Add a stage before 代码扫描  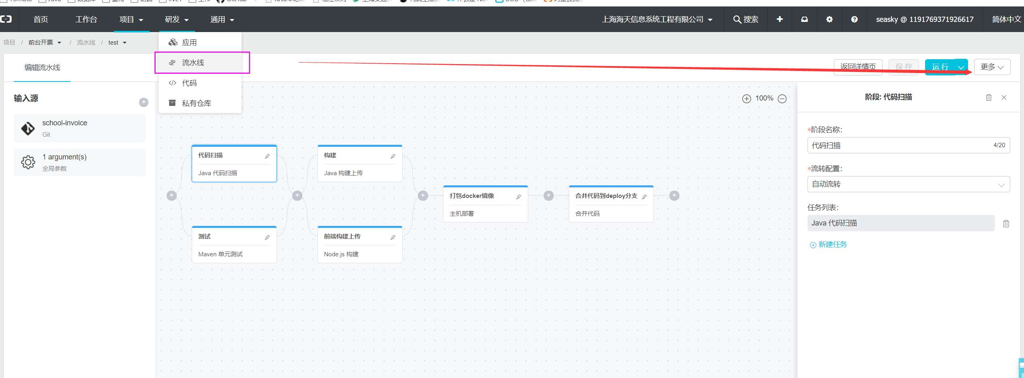pos(171,195)
